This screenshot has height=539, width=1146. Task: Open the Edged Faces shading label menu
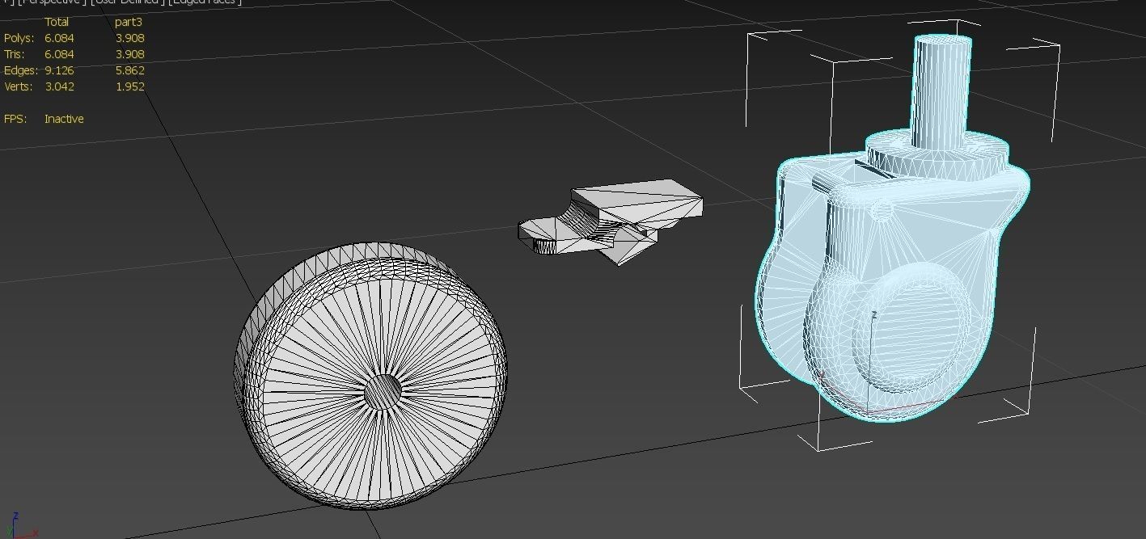pyautogui.click(x=205, y=2)
